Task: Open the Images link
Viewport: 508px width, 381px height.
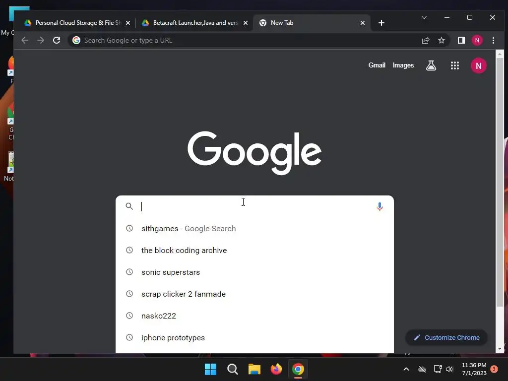Action: tap(403, 65)
